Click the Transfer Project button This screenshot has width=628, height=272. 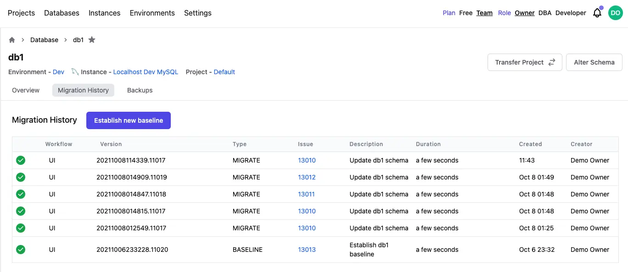524,62
